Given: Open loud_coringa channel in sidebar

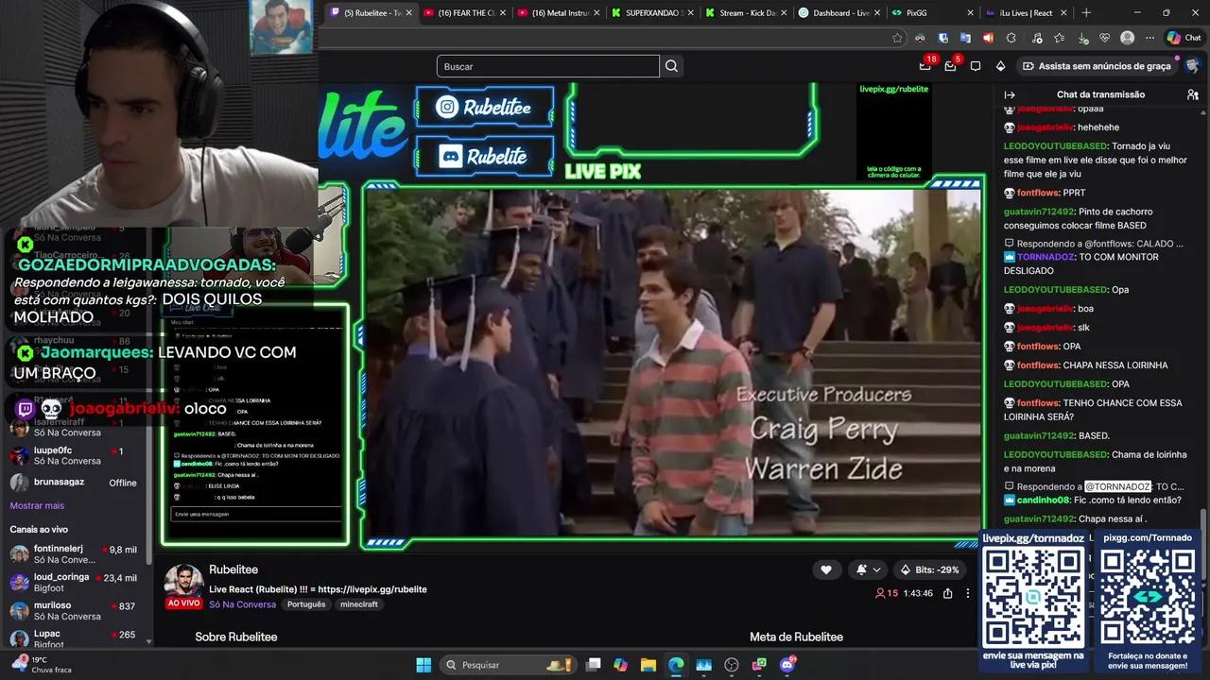Looking at the screenshot, I should (x=74, y=582).
